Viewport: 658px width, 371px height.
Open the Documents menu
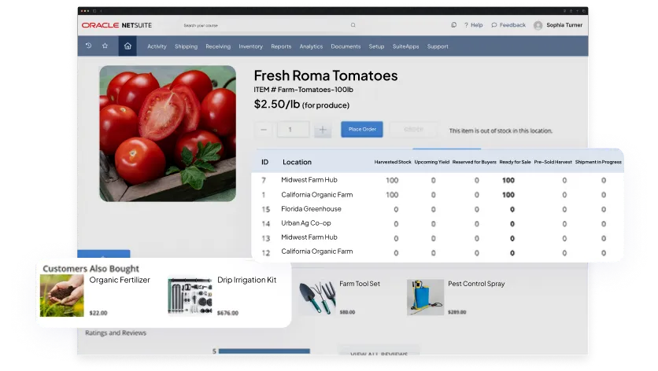pyautogui.click(x=346, y=46)
